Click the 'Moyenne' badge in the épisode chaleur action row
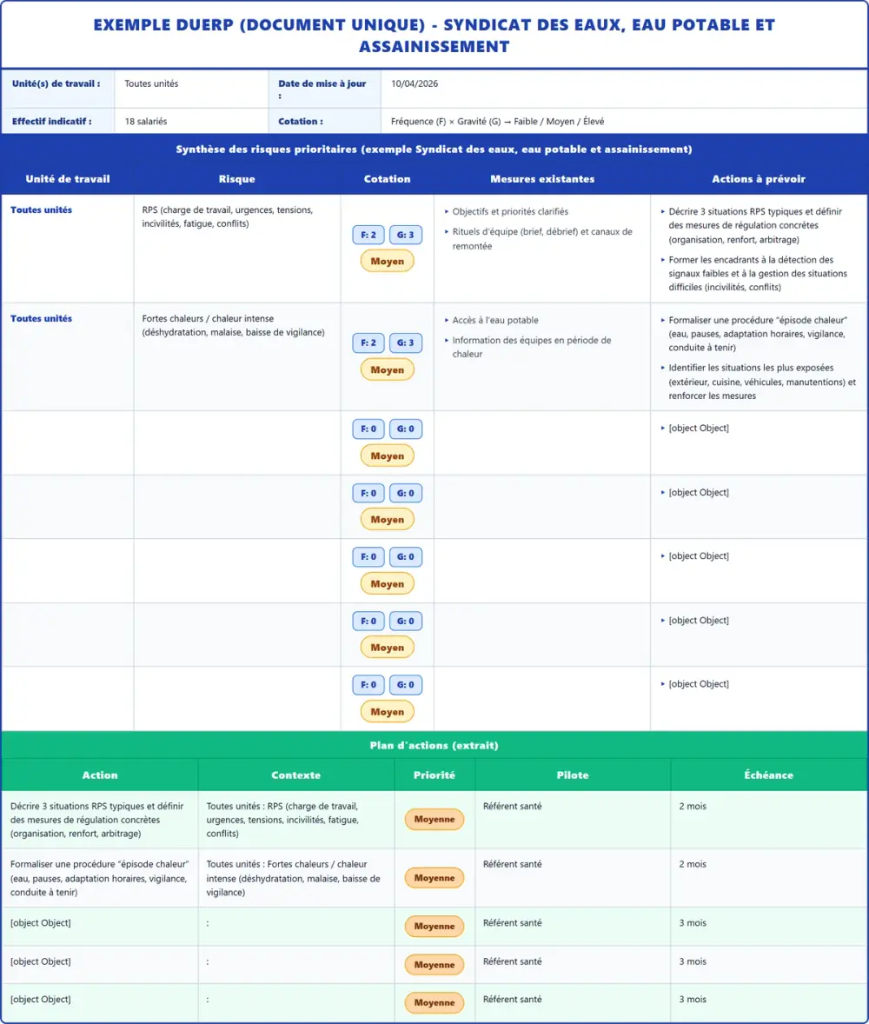The height and width of the screenshot is (1024, 869). pos(434,878)
